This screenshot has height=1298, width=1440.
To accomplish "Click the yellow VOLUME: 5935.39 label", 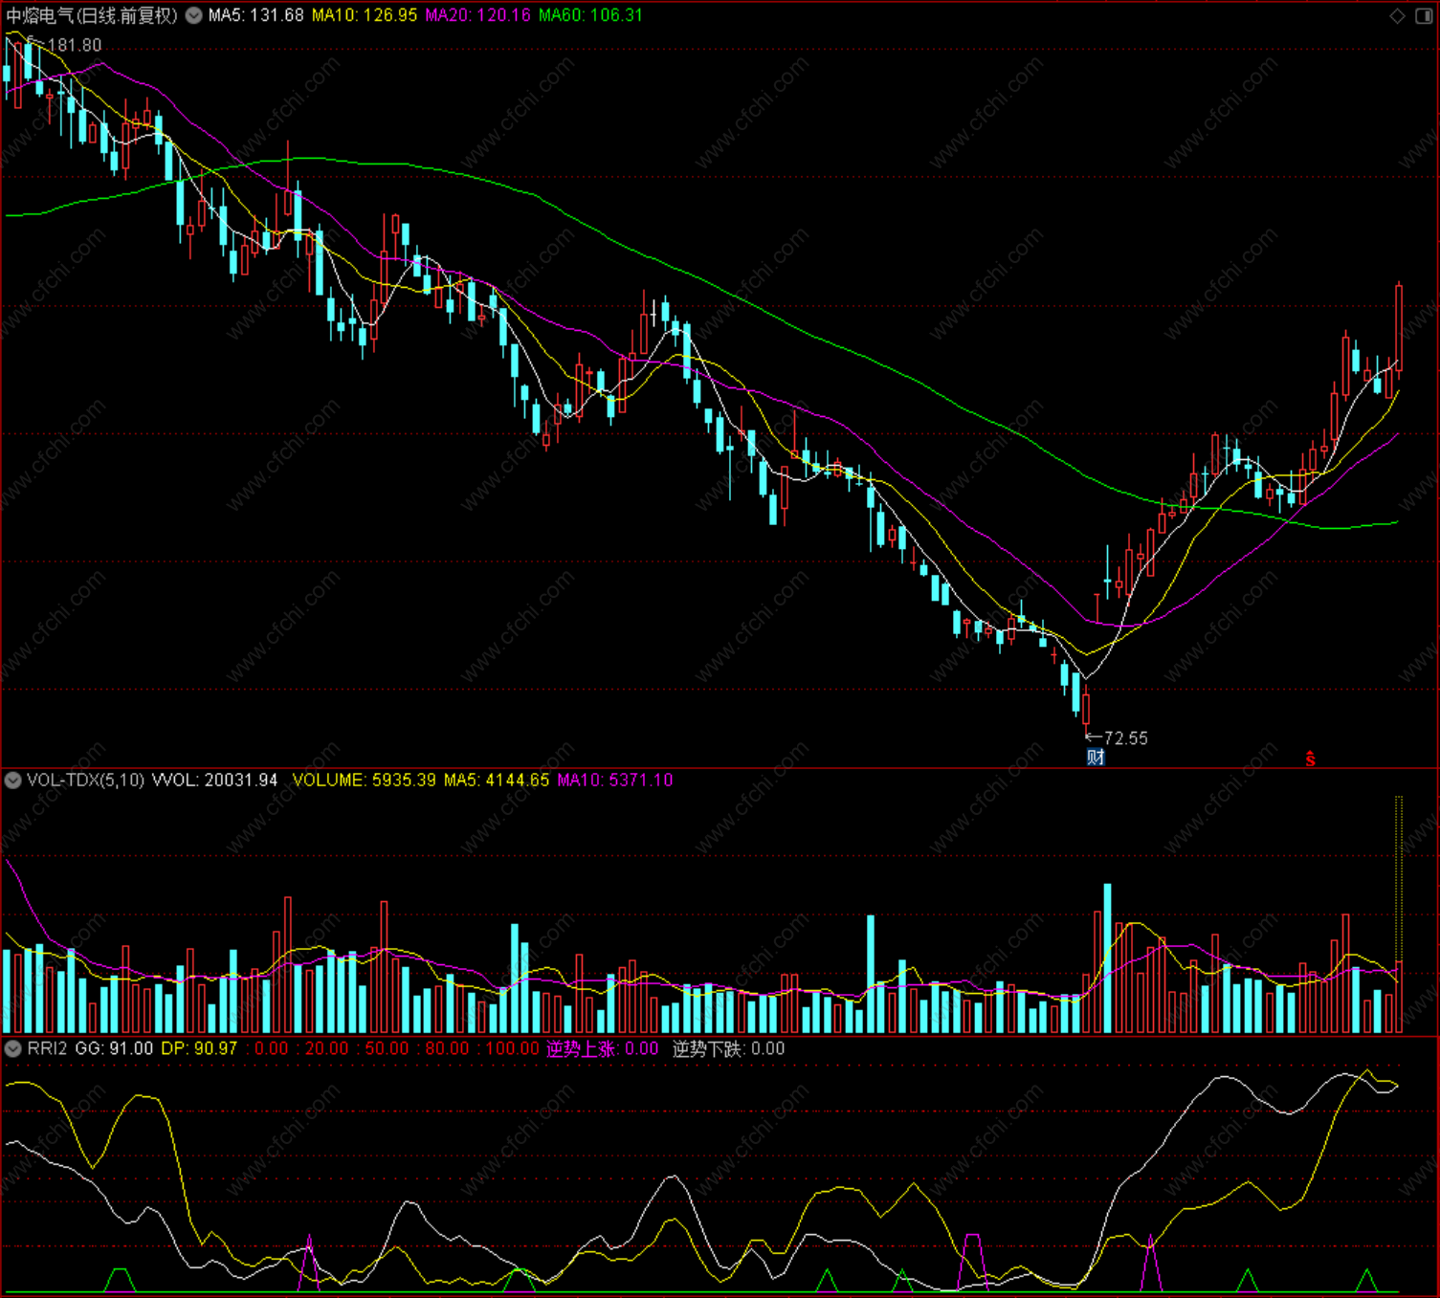I will 364,781.
